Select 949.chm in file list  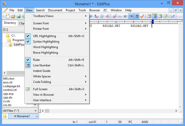(9, 79)
